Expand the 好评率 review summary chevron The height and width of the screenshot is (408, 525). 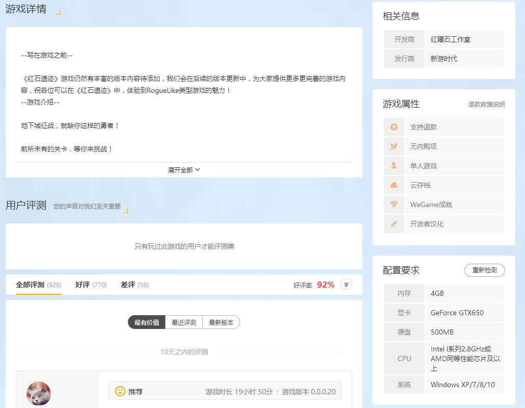click(346, 285)
